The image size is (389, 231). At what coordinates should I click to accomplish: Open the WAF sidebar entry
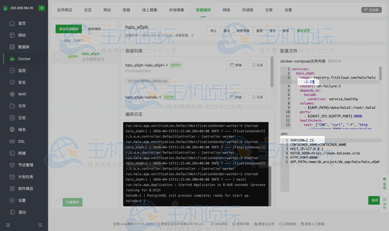22,94
